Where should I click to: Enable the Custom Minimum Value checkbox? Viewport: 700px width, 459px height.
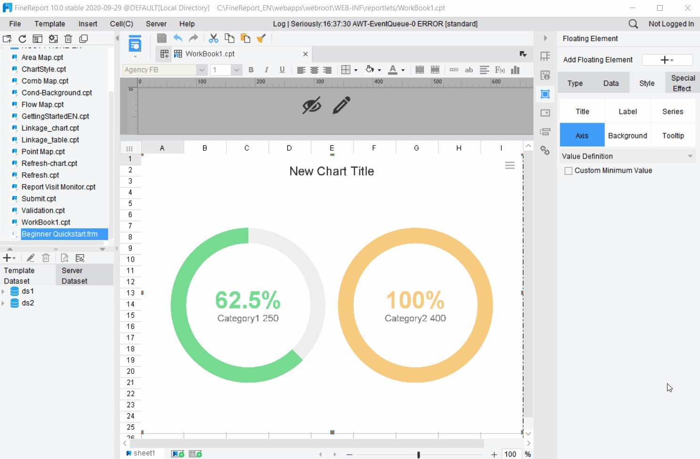(568, 170)
